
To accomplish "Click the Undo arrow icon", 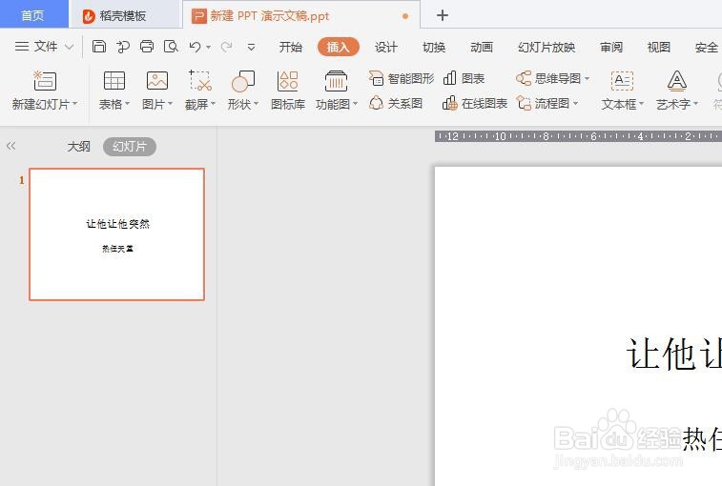I will (x=195, y=47).
